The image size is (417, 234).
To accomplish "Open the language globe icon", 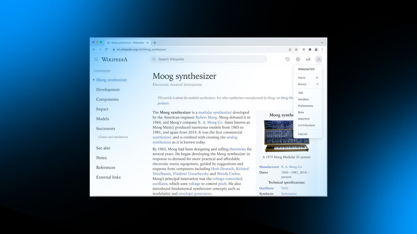I will click(298, 59).
